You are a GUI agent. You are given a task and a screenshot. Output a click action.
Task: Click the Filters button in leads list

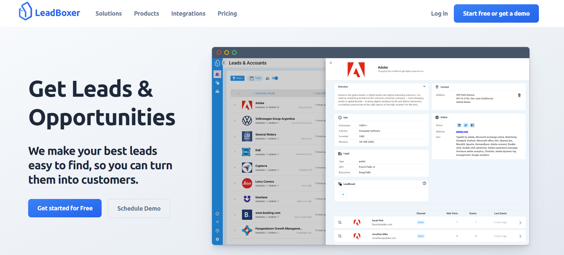[237, 78]
